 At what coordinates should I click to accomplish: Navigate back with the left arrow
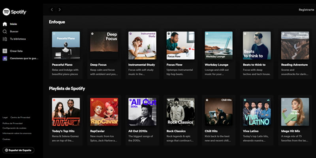(x=52, y=9)
